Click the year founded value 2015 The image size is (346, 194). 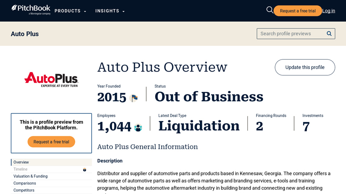112,97
